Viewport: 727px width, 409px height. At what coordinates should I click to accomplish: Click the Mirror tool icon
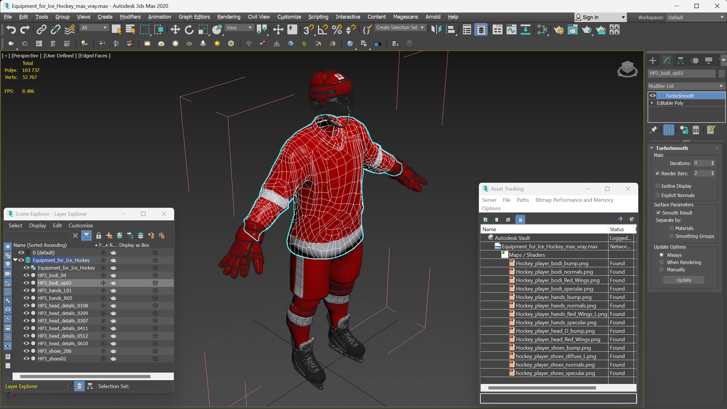coord(436,29)
